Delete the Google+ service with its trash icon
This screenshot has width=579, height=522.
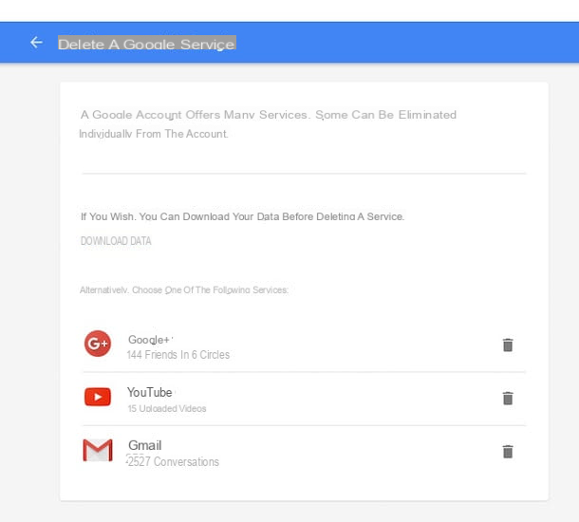coord(508,345)
